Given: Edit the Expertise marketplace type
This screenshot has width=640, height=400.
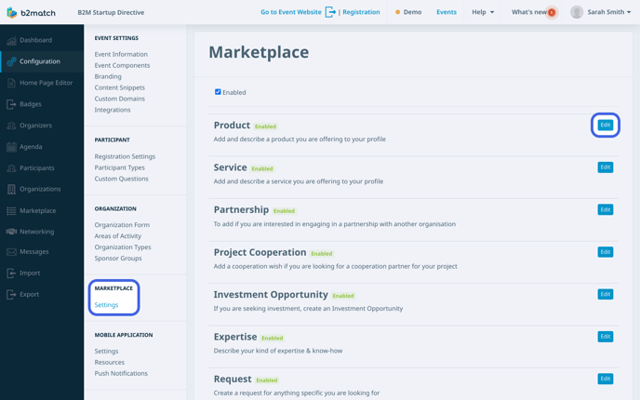Looking at the screenshot, I should pos(606,337).
